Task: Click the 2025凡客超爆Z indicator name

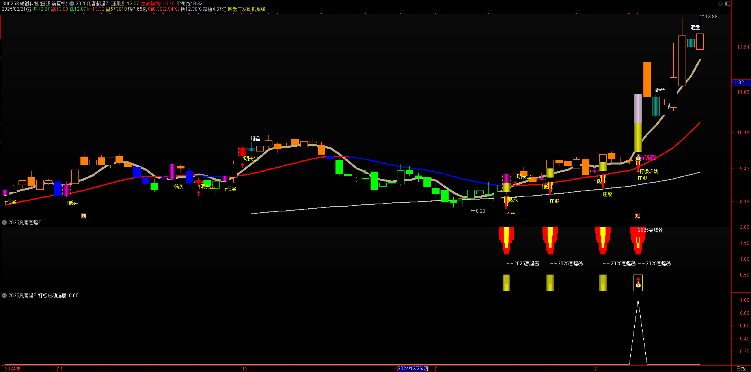Action: point(92,4)
